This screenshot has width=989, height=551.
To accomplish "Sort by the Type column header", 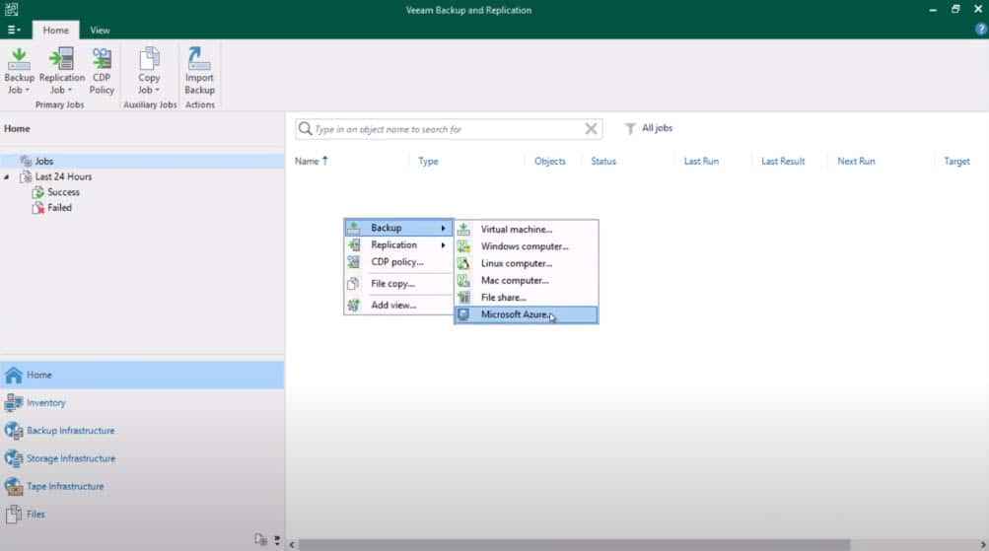I will click(x=428, y=162).
